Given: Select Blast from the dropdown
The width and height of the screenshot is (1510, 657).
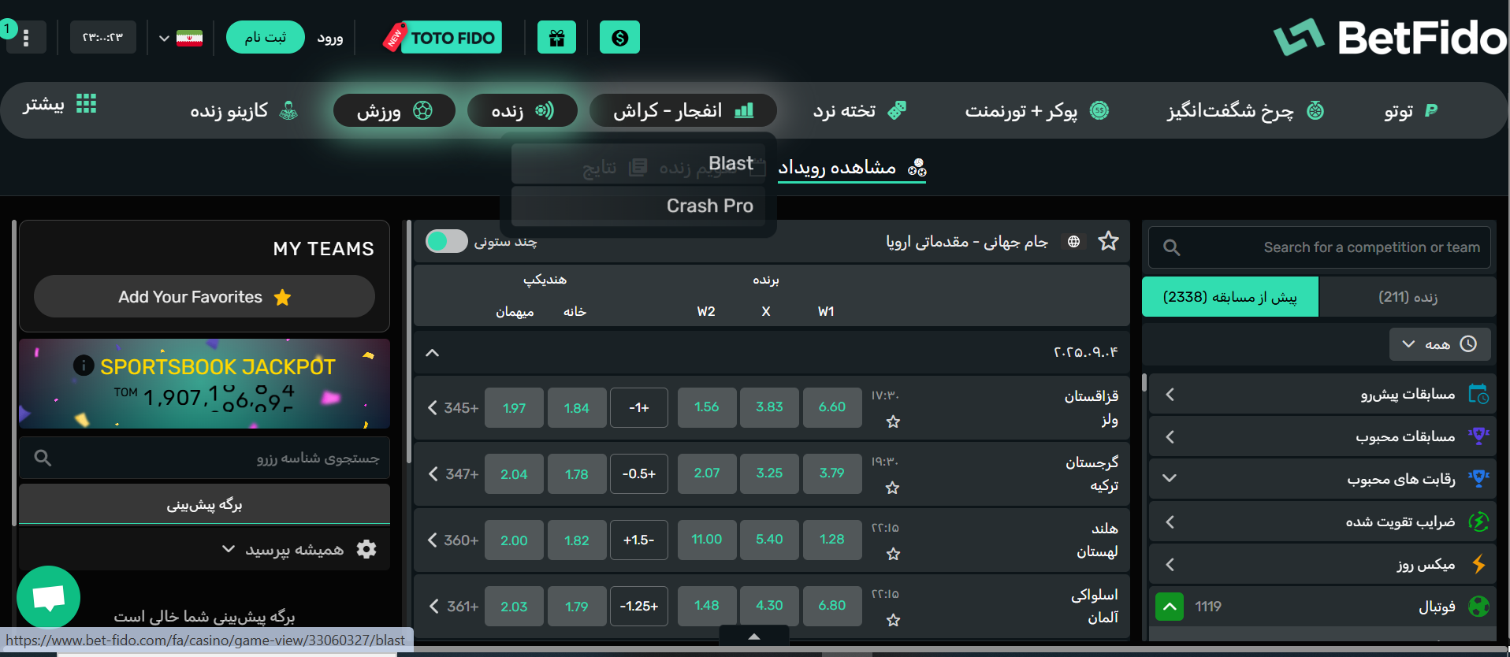Looking at the screenshot, I should coord(638,164).
